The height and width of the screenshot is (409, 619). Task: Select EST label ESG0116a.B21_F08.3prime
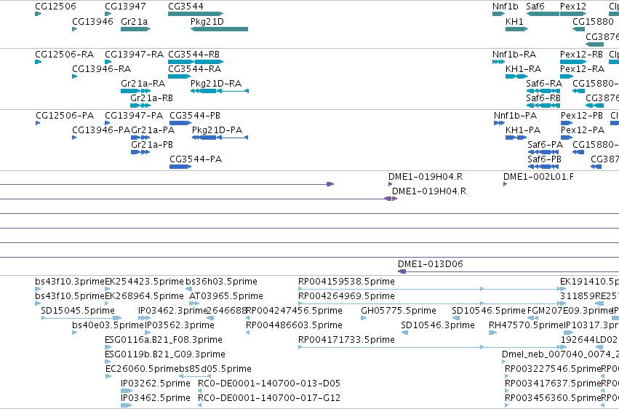tap(164, 340)
